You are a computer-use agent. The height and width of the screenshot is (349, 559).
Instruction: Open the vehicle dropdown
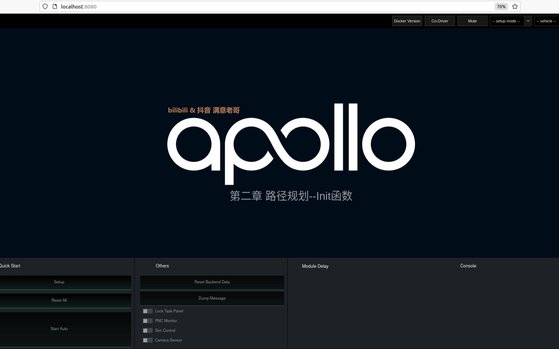tap(547, 21)
